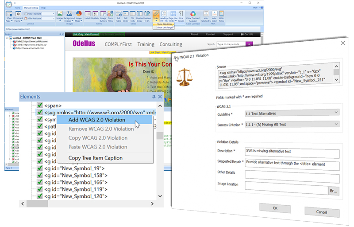Switch to the Help ribbon tab

click(x=43, y=8)
